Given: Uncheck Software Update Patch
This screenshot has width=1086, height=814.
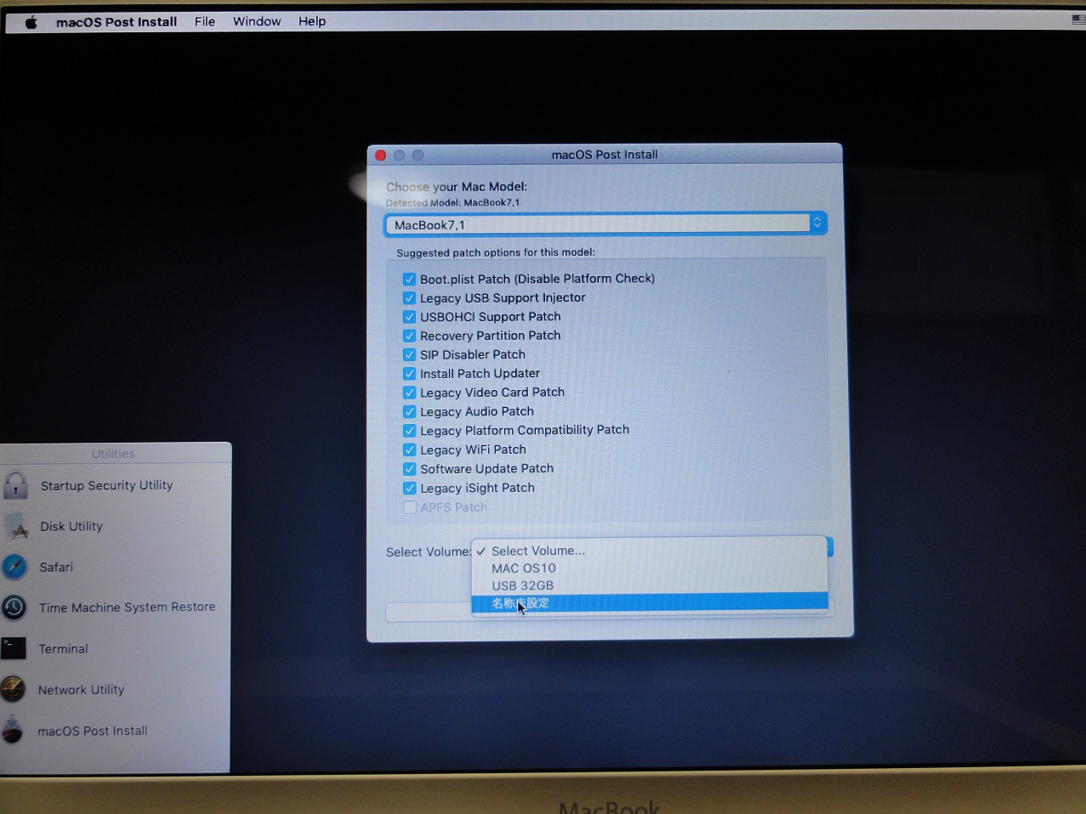Looking at the screenshot, I should (x=409, y=469).
